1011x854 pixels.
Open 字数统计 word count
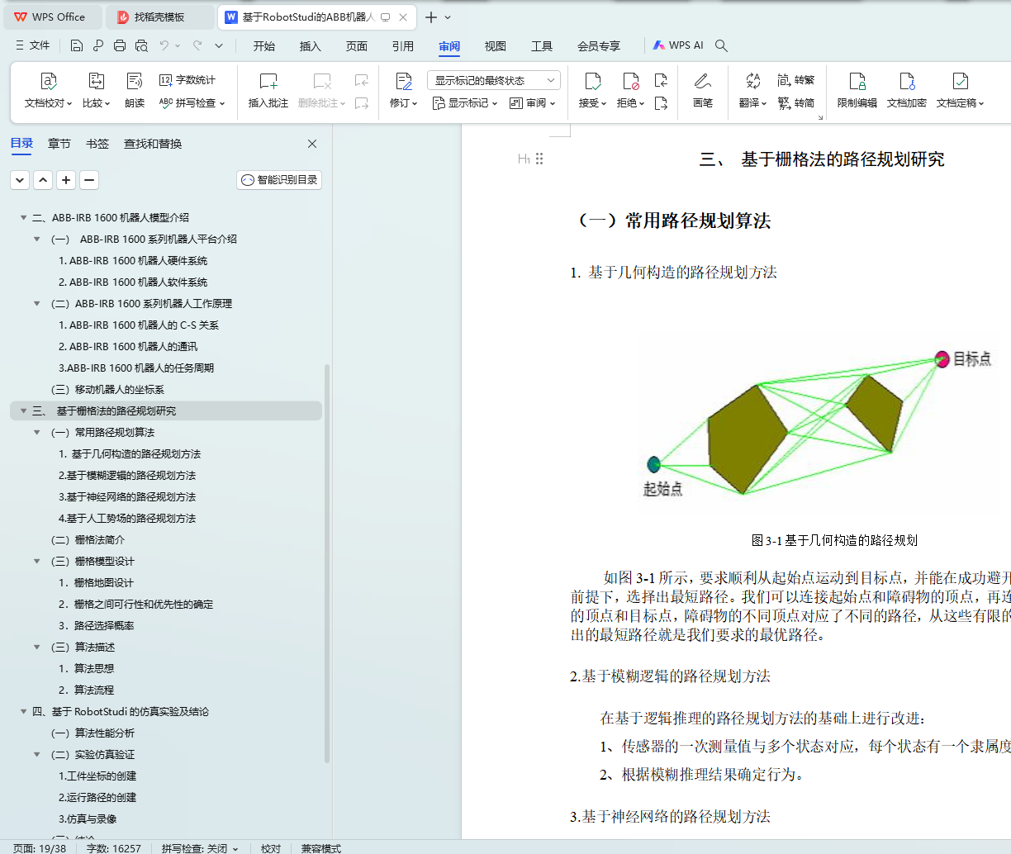(x=187, y=80)
